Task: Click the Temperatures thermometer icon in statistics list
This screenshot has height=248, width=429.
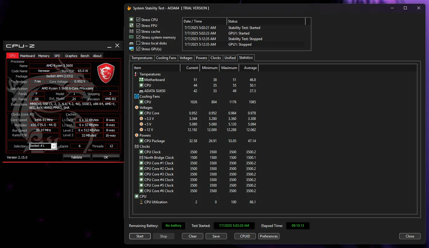Action: [136, 74]
